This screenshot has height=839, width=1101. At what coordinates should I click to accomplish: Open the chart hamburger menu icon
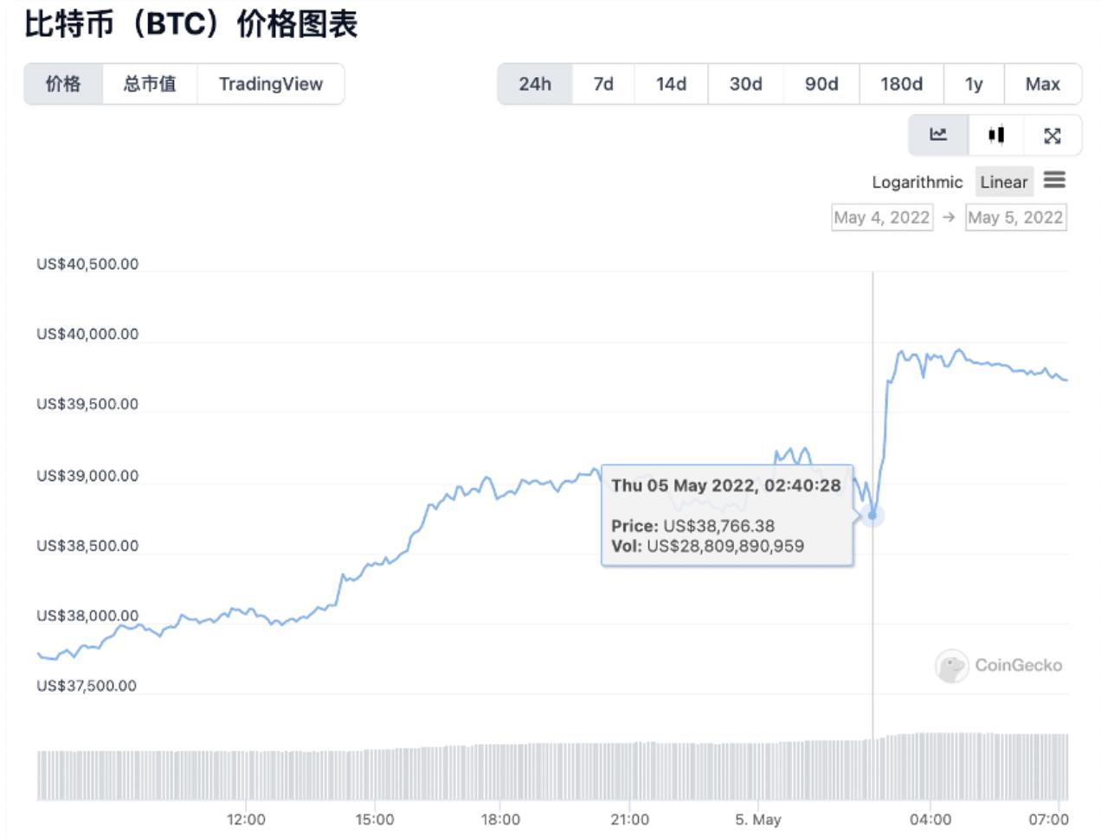tap(1054, 181)
